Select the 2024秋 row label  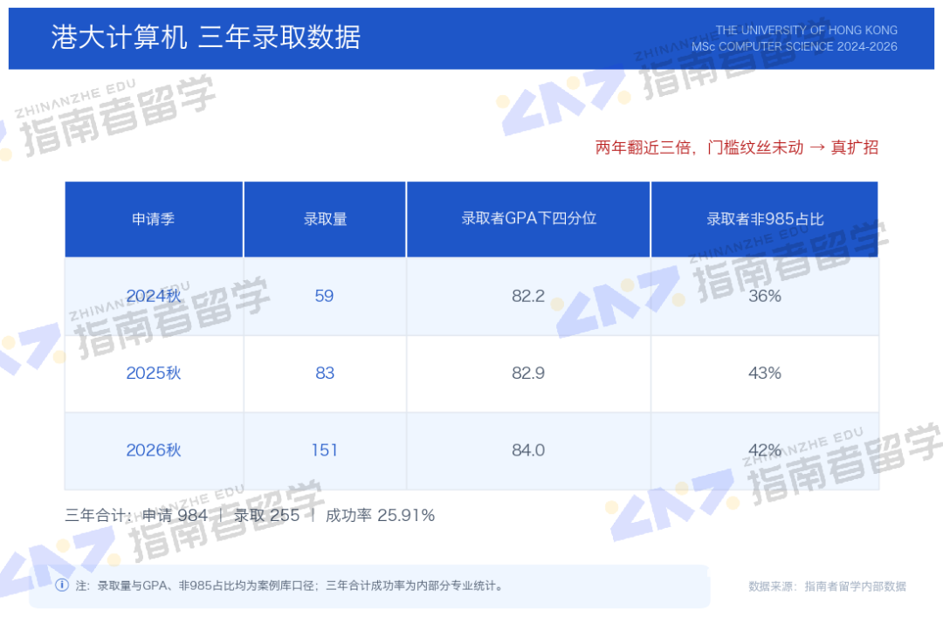(154, 296)
